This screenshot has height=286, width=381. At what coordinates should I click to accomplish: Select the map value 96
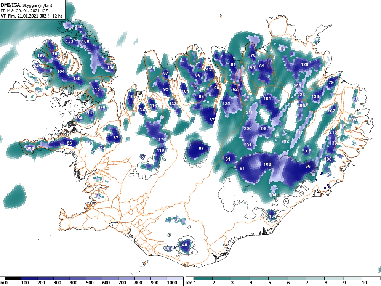[264, 129]
